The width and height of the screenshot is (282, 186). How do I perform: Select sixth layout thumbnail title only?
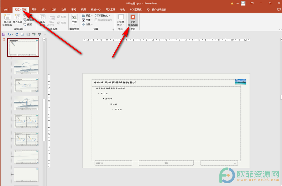[x=26, y=156]
